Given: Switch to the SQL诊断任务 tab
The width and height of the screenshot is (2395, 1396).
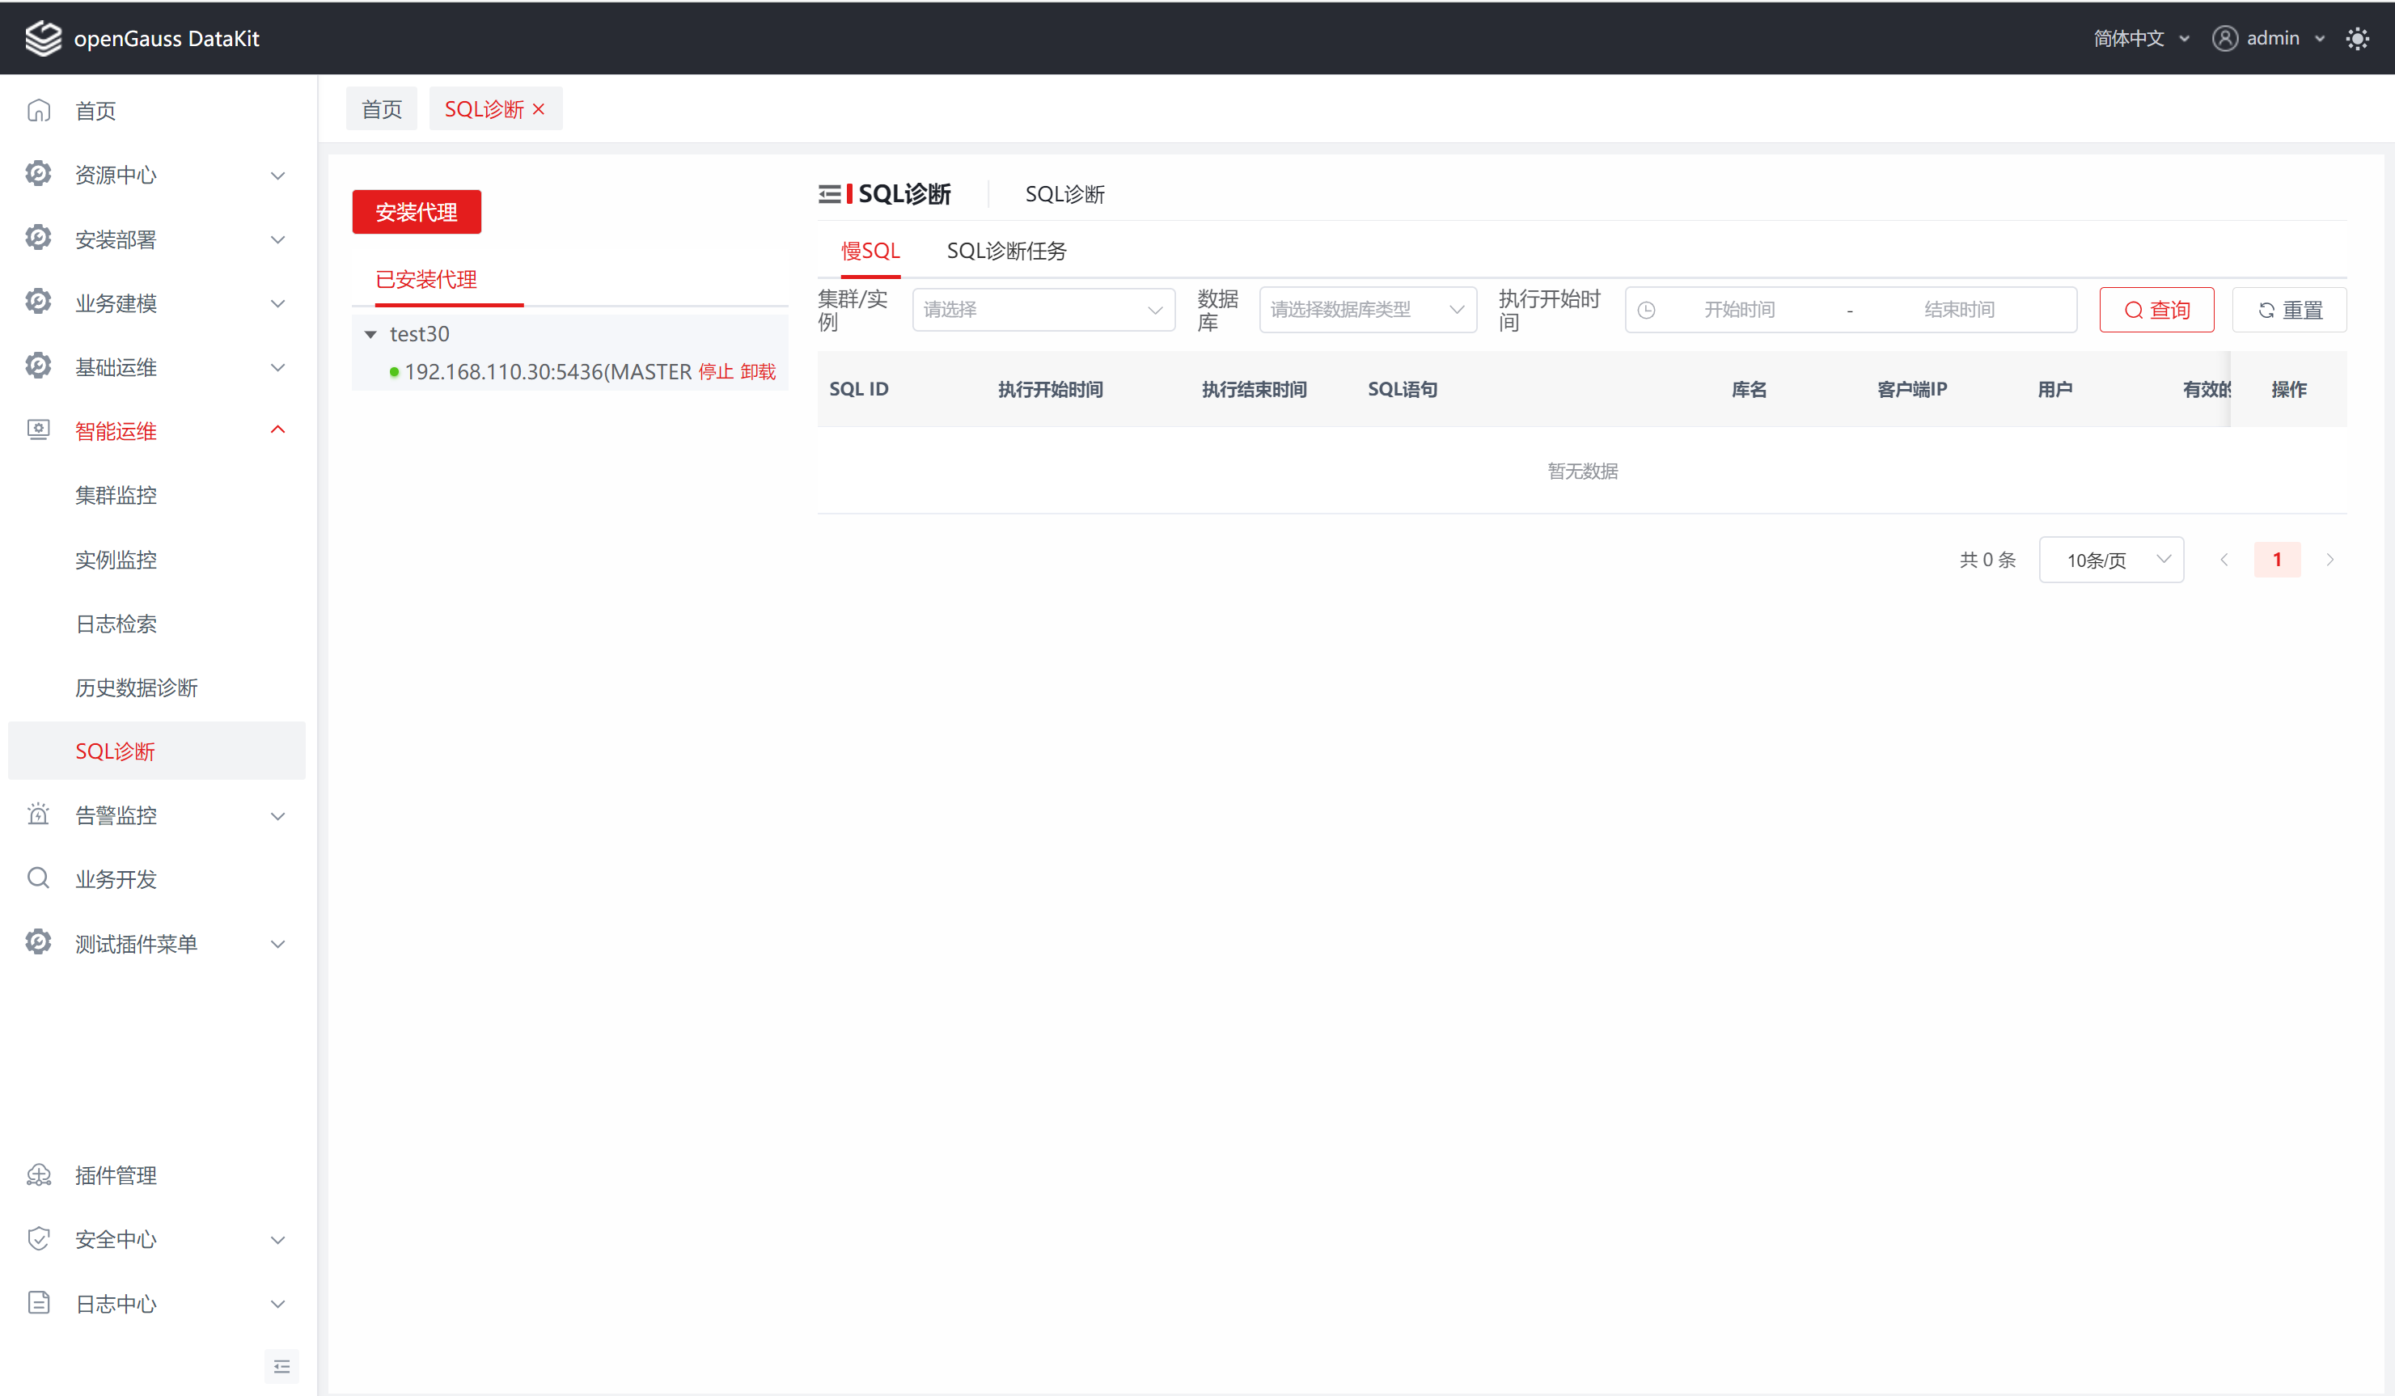Looking at the screenshot, I should [x=1005, y=251].
